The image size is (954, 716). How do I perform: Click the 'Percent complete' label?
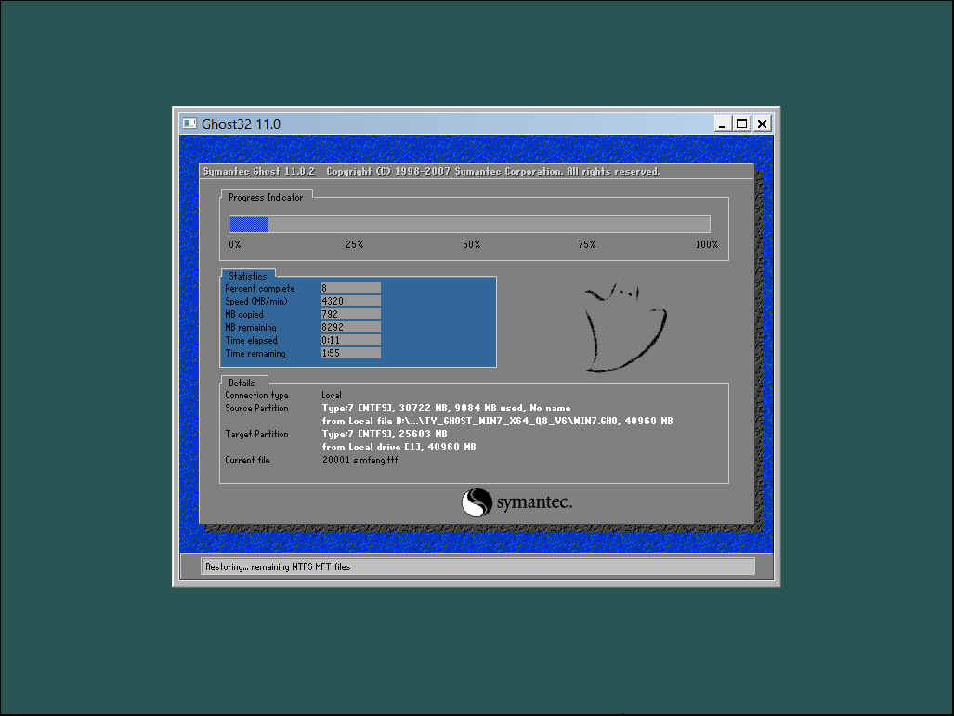(260, 288)
